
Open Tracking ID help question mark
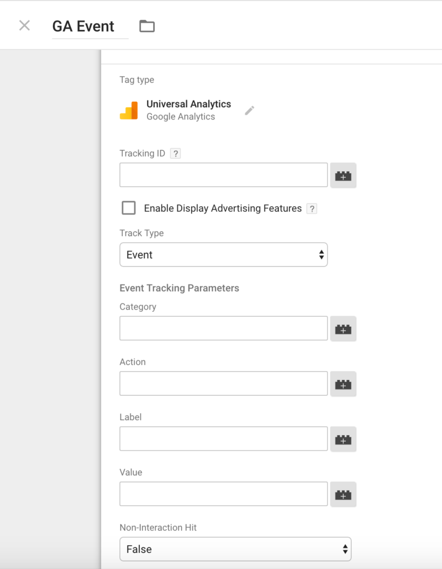(x=175, y=153)
